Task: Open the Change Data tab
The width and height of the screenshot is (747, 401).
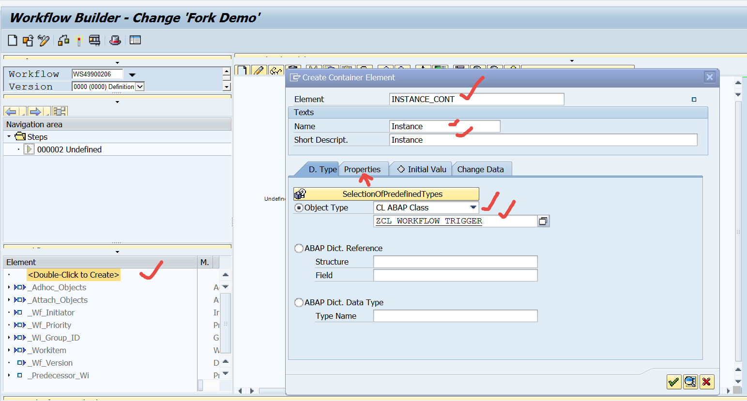Action: (x=481, y=169)
